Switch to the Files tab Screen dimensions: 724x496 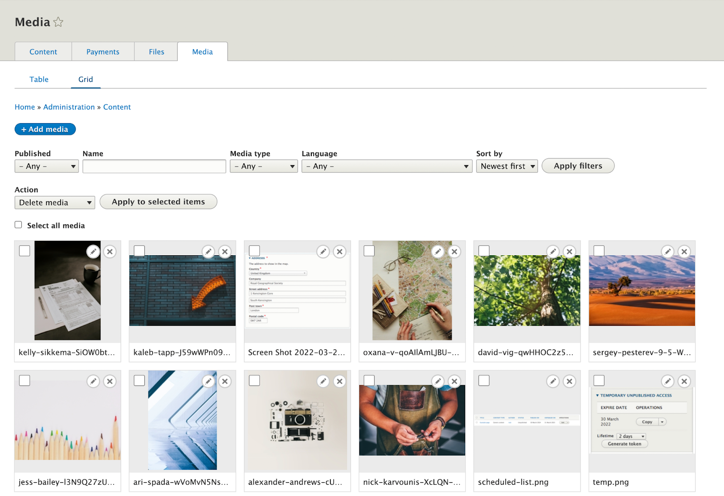point(157,52)
